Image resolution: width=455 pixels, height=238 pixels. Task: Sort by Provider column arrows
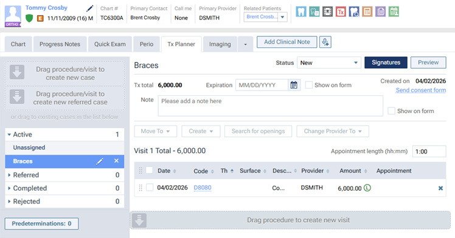pos(328,171)
